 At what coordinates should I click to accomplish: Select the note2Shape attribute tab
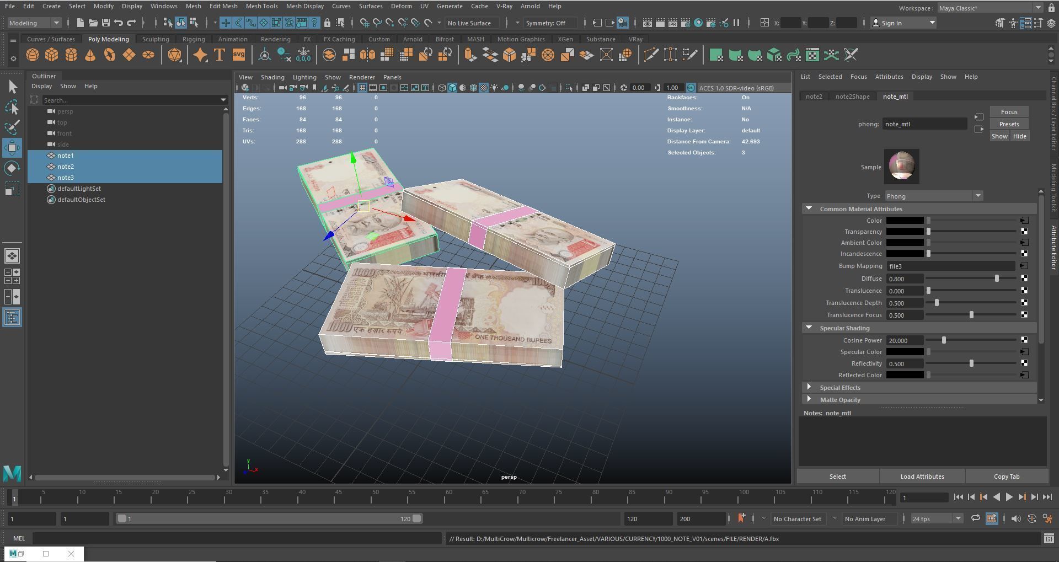[852, 97]
